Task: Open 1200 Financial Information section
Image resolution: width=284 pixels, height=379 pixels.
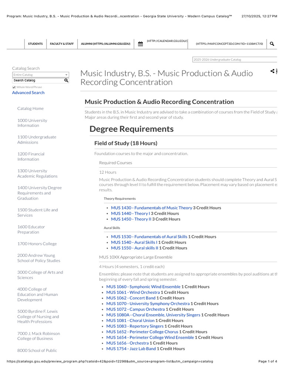Action: tap(31, 157)
